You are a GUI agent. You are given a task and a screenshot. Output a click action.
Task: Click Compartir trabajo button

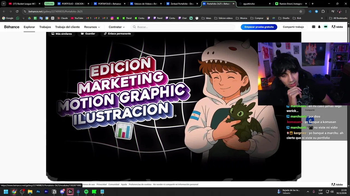coord(293,27)
